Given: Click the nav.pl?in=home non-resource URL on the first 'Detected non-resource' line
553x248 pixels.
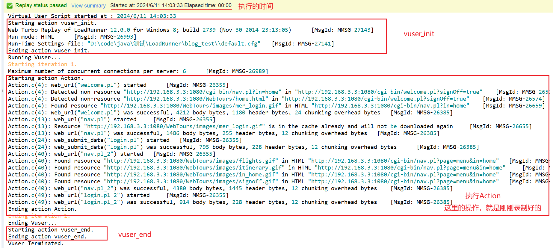Looking at the screenshot, I should [203, 92].
